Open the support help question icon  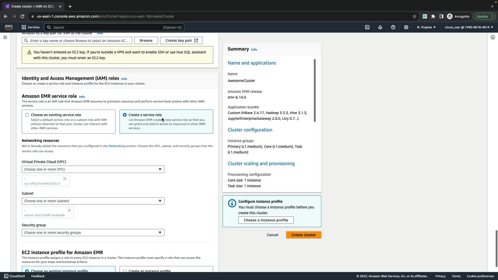click(393, 27)
